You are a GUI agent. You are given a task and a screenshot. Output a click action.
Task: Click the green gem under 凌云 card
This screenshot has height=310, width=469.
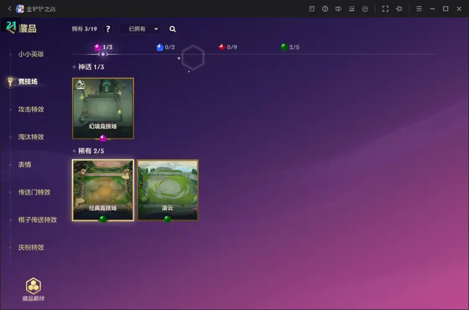click(167, 219)
